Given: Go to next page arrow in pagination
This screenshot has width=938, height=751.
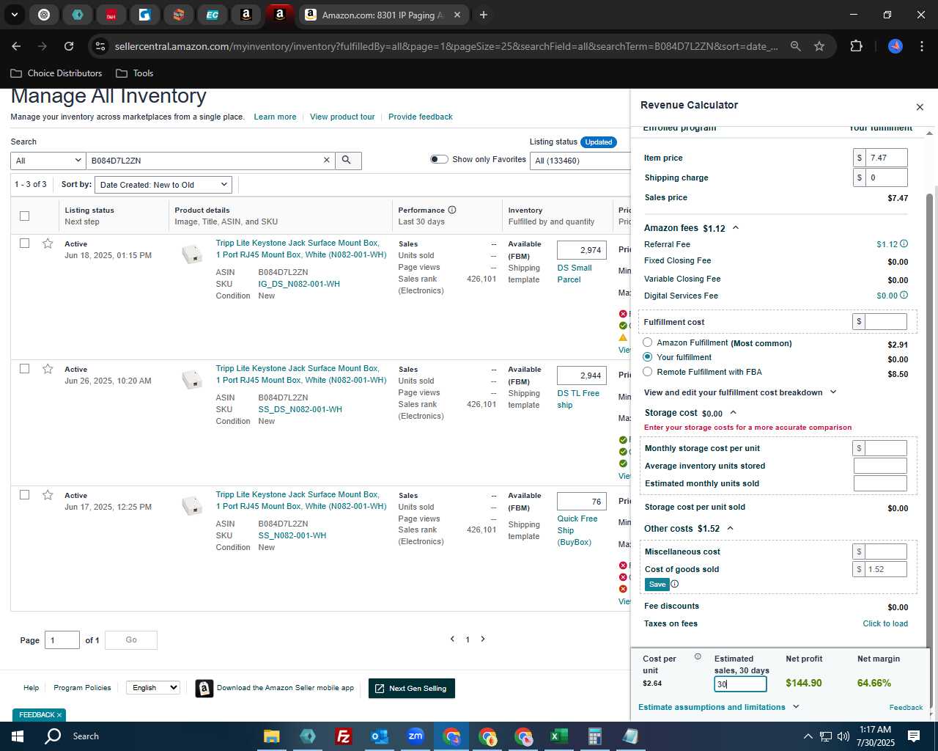Looking at the screenshot, I should pyautogui.click(x=483, y=639).
